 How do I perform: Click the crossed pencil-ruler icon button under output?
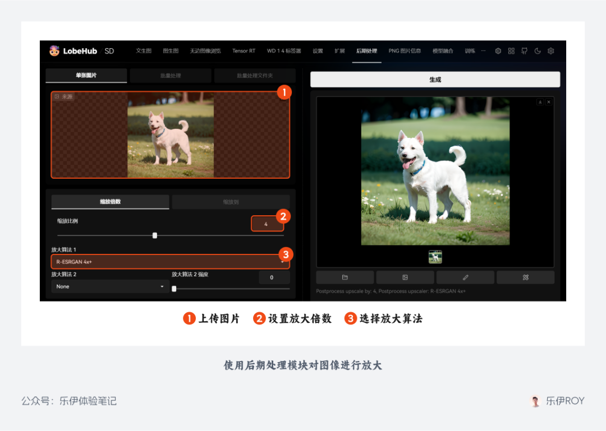[525, 277]
